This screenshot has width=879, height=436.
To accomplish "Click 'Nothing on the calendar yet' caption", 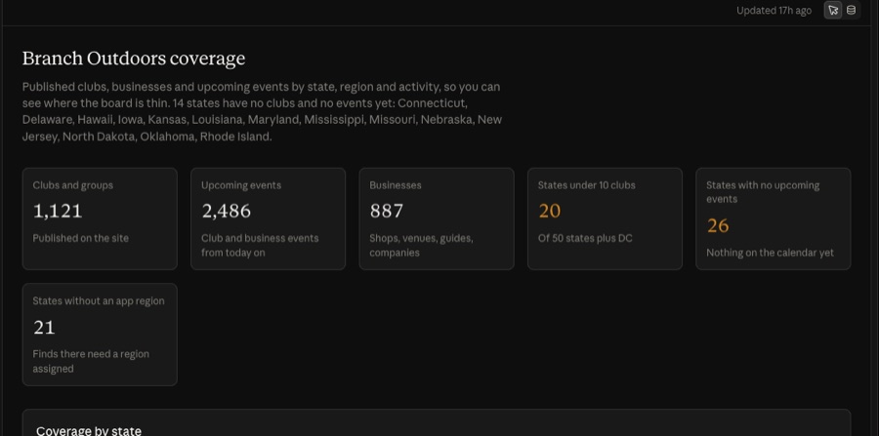I will point(770,253).
